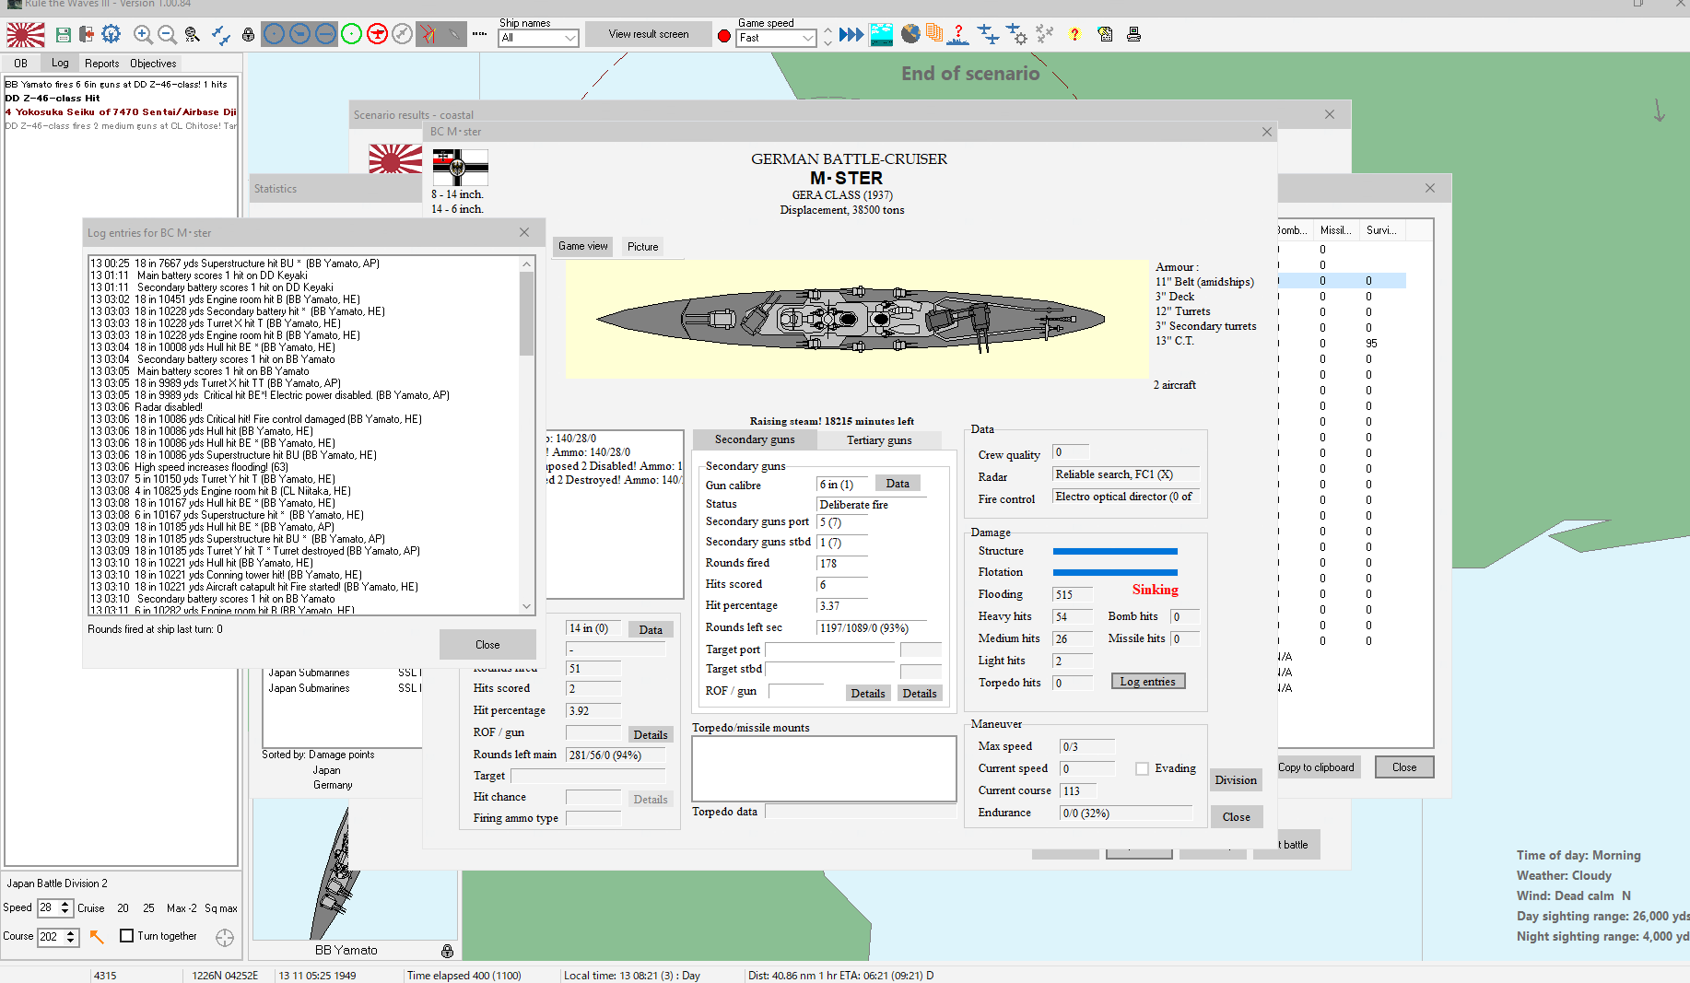1690x983 pixels.
Task: Toggle the Evading checkbox
Action: point(1142,768)
